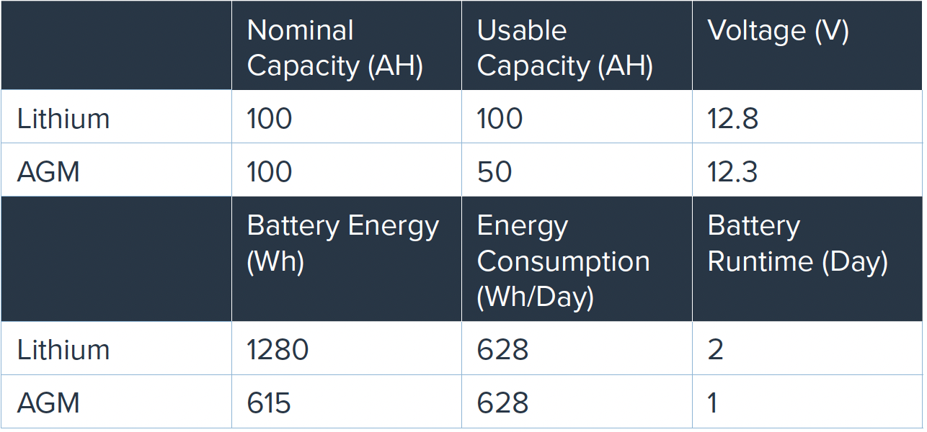The width and height of the screenshot is (927, 432).
Task: Click the Nominal Capacity (AH) column header
Action: 334,48
